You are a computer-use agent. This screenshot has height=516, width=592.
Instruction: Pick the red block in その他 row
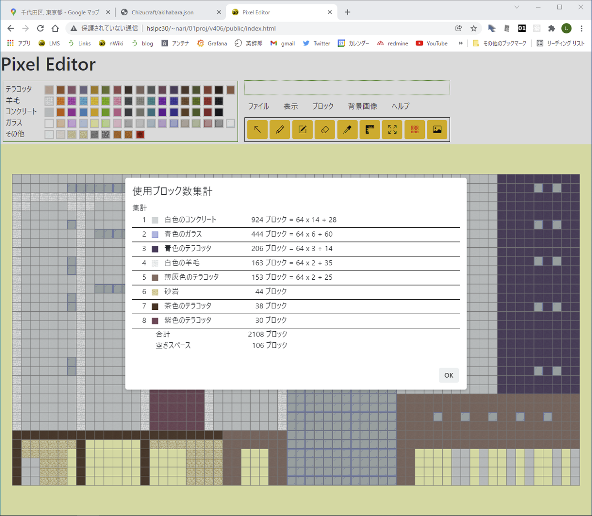coord(140,135)
